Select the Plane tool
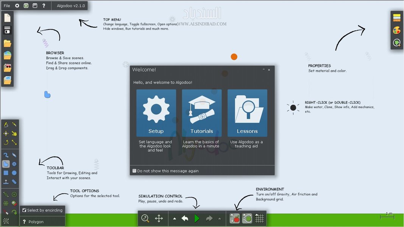Screen dimensions: 404x227 click(6, 182)
